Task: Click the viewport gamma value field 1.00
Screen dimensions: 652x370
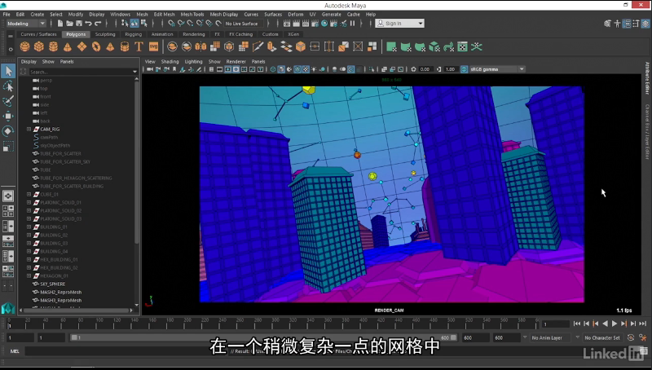Action: 451,69
